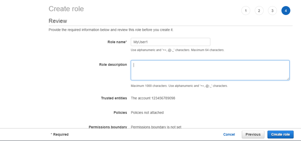This screenshot has height=141, width=301.
Task: Select step 3 indicator
Action: point(272,11)
